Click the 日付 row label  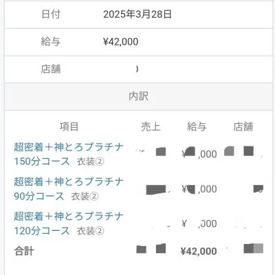pos(51,14)
